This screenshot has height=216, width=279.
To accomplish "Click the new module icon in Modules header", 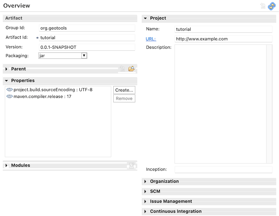I will [131, 165].
